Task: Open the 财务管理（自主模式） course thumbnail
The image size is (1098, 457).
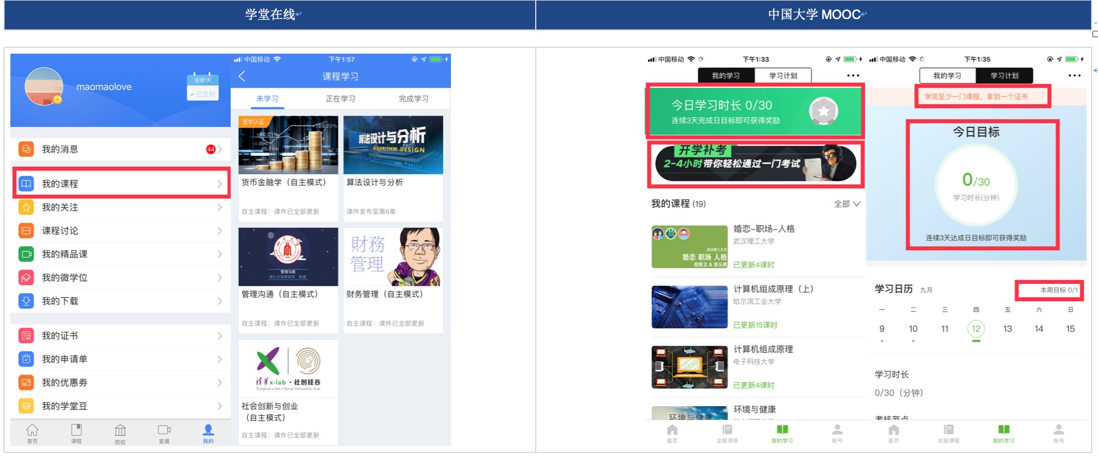Action: 393,257
